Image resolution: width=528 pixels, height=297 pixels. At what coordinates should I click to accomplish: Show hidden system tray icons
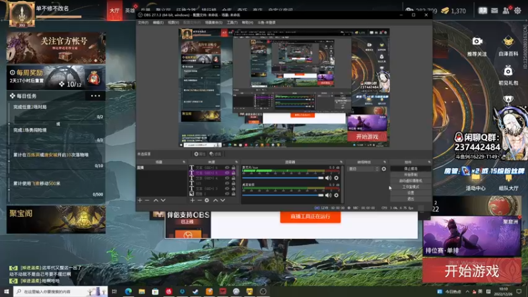tap(467, 292)
